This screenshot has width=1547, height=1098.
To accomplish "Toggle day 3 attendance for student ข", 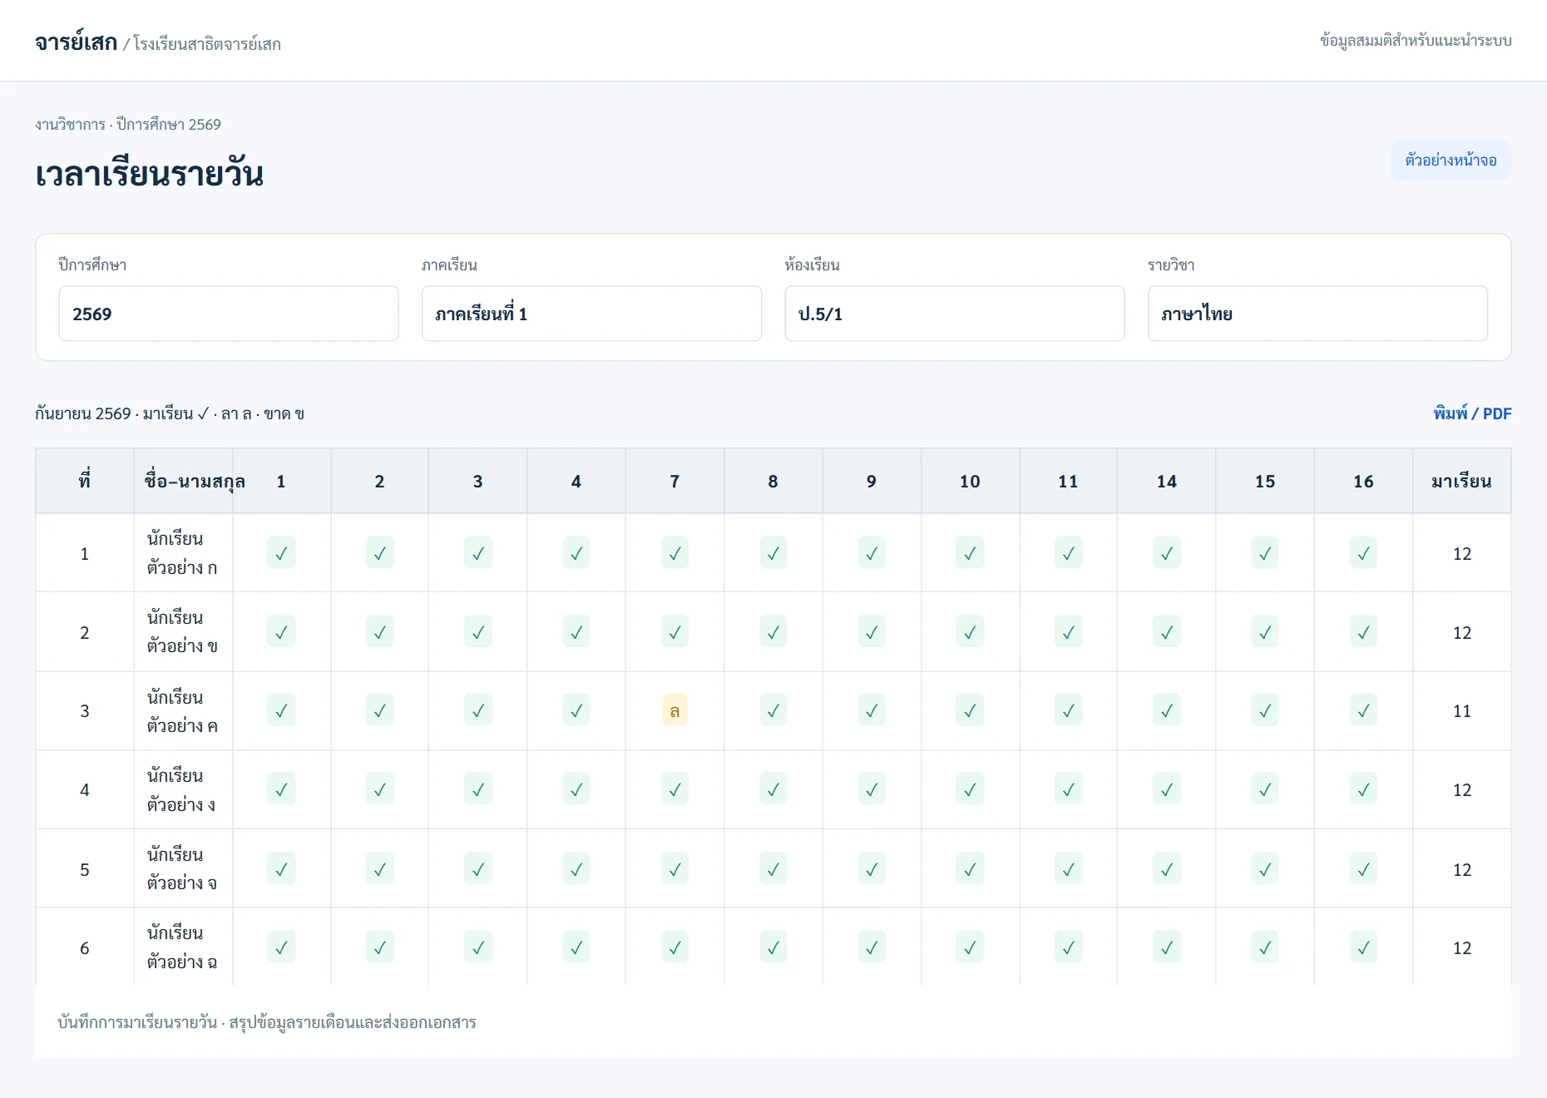I will click(x=478, y=632).
